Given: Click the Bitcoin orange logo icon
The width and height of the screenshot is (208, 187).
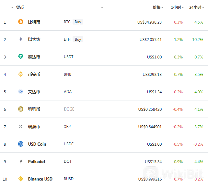Looking at the screenshot, I should [21, 22].
